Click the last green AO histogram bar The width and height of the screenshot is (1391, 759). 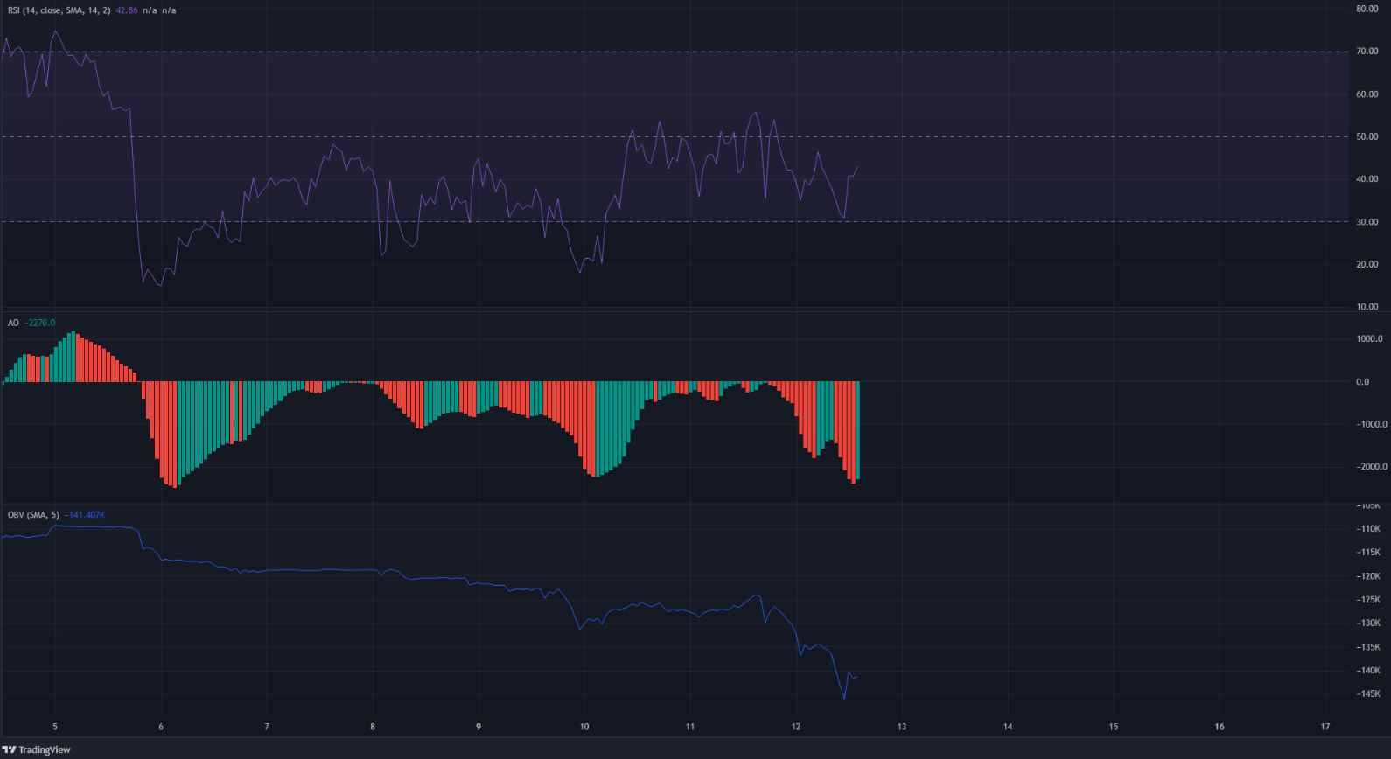click(858, 430)
